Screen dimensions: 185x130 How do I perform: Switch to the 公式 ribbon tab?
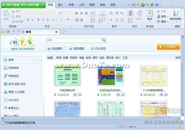[x=81, y=5]
